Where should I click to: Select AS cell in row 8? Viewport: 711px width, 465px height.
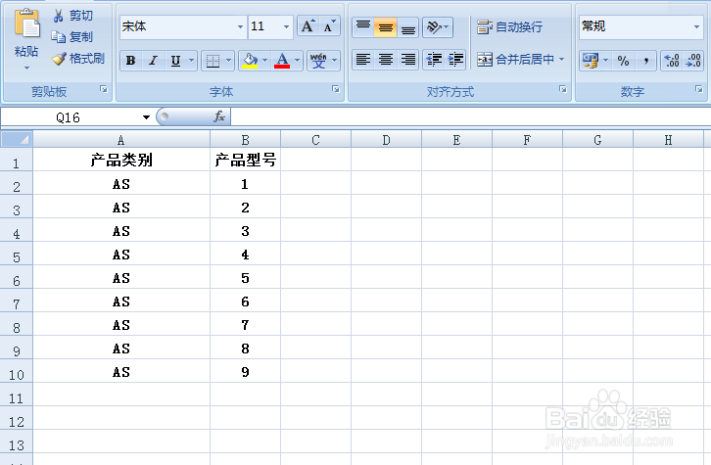tap(121, 324)
